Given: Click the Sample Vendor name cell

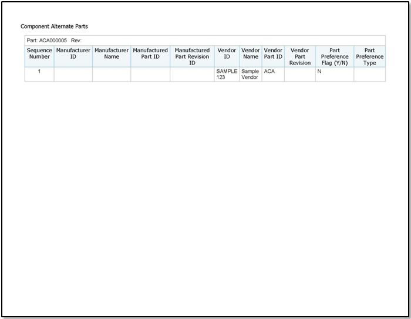Looking at the screenshot, I should [251, 74].
